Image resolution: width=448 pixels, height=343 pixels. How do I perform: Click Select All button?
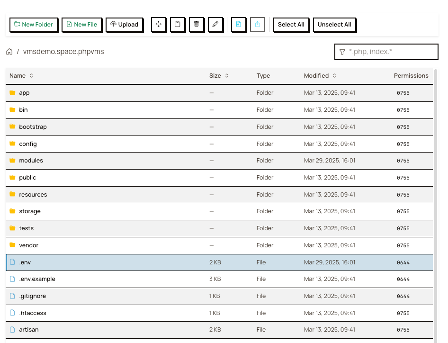point(291,25)
